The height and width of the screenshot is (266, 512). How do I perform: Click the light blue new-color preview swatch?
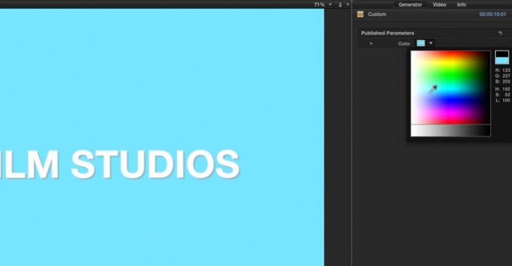[x=502, y=61]
